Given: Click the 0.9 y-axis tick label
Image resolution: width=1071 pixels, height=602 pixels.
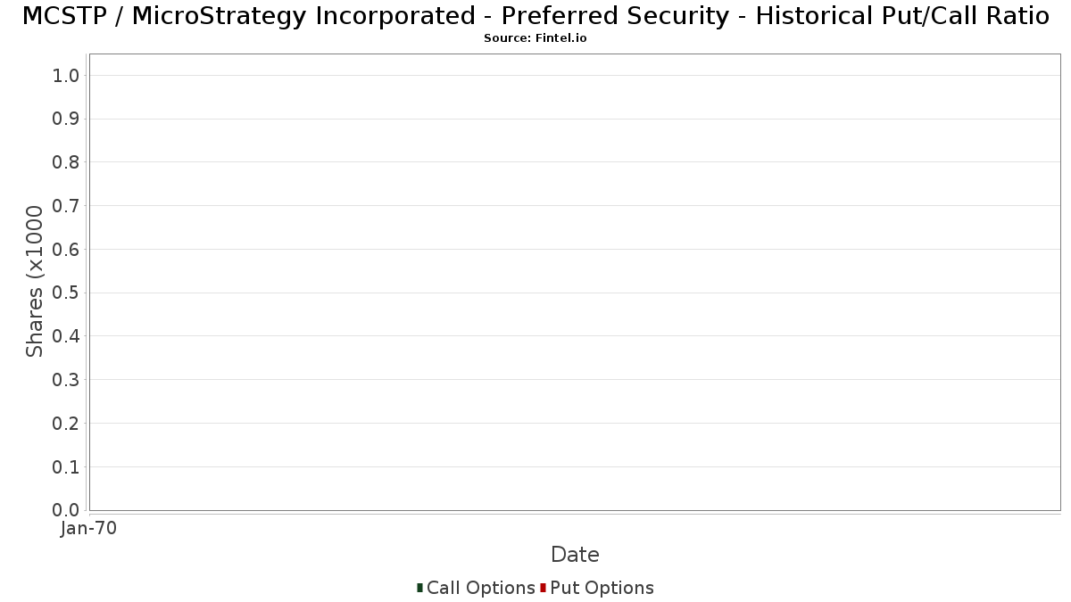Looking at the screenshot, I should (x=66, y=119).
